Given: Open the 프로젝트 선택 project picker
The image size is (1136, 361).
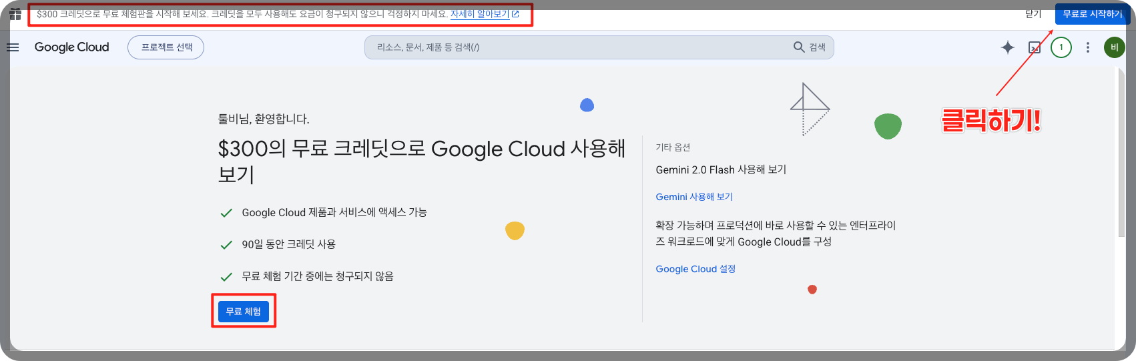Looking at the screenshot, I should pyautogui.click(x=166, y=47).
